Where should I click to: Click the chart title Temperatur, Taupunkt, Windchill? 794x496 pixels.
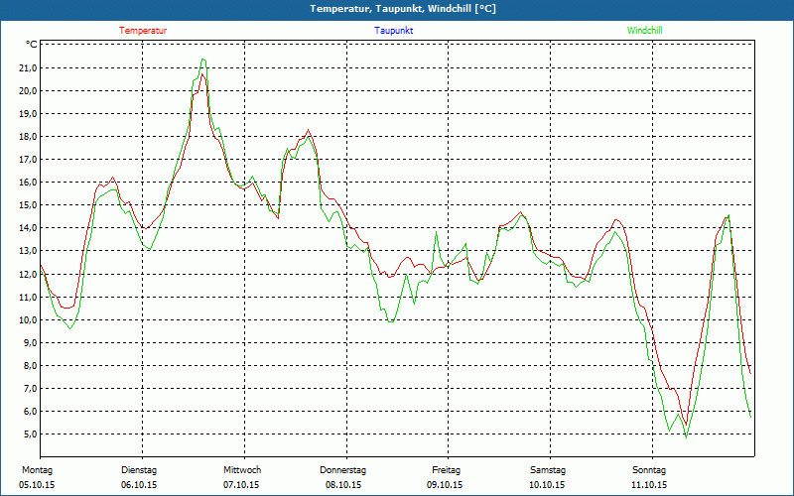(x=403, y=9)
